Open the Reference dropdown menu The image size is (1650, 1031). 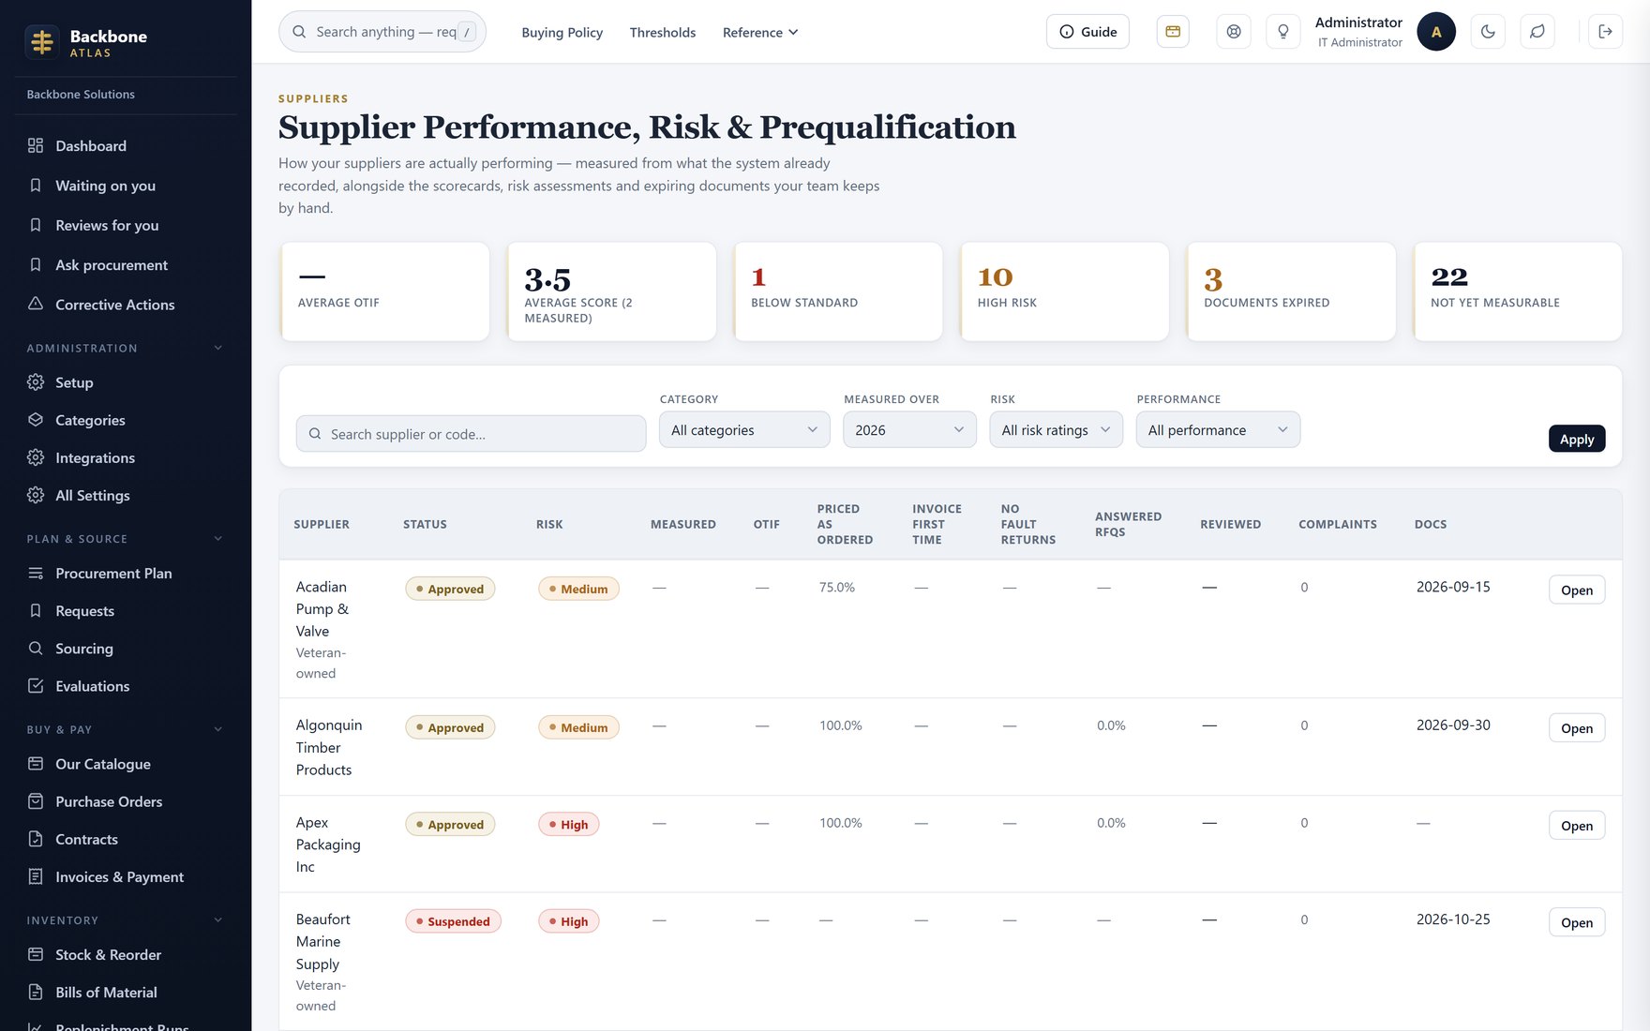[x=760, y=32]
